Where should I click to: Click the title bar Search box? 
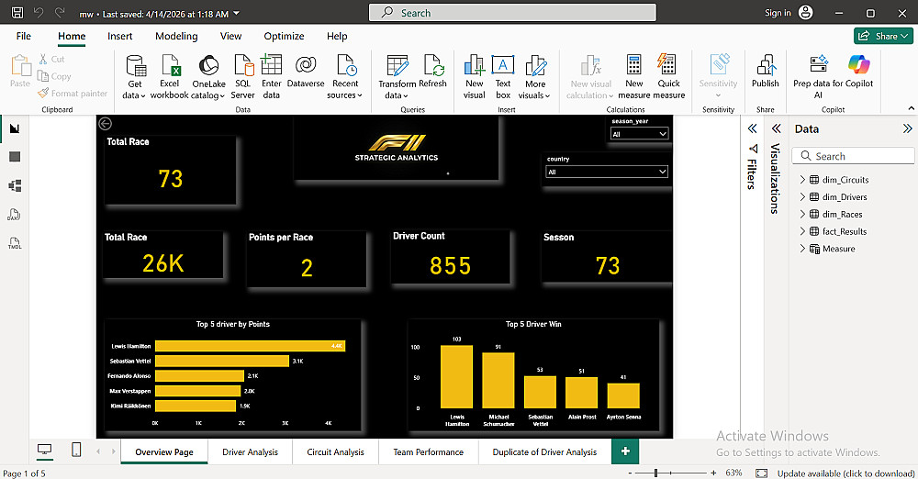(x=512, y=12)
